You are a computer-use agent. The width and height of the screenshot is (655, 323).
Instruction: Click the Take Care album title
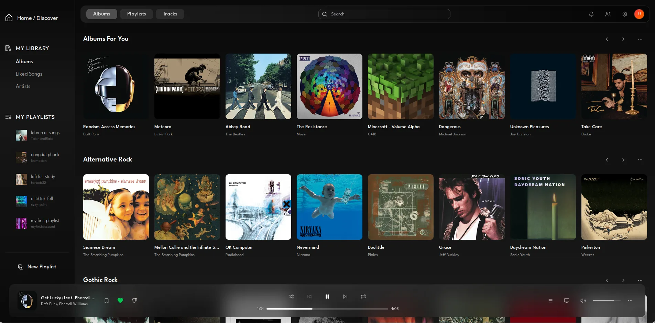[592, 127]
